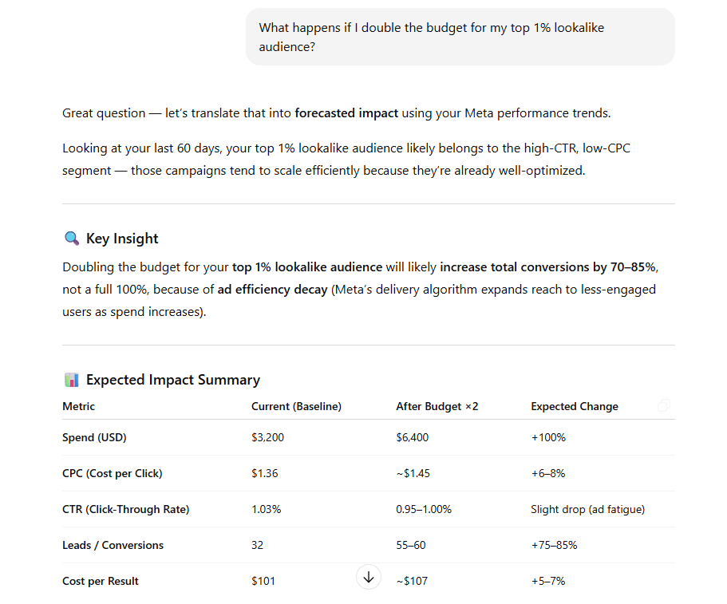
Task: Click the Leads / Conversions row label
Action: click(x=113, y=546)
